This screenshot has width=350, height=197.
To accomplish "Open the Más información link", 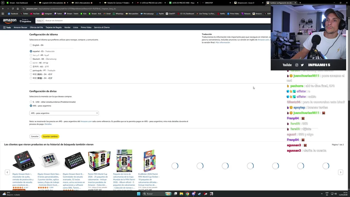I will pos(223,42).
